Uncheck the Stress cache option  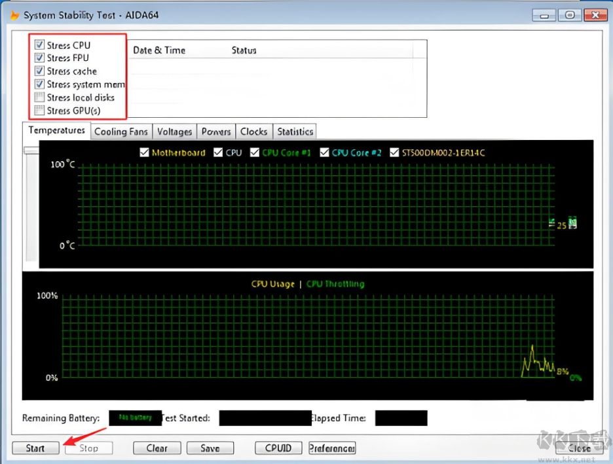[x=40, y=71]
